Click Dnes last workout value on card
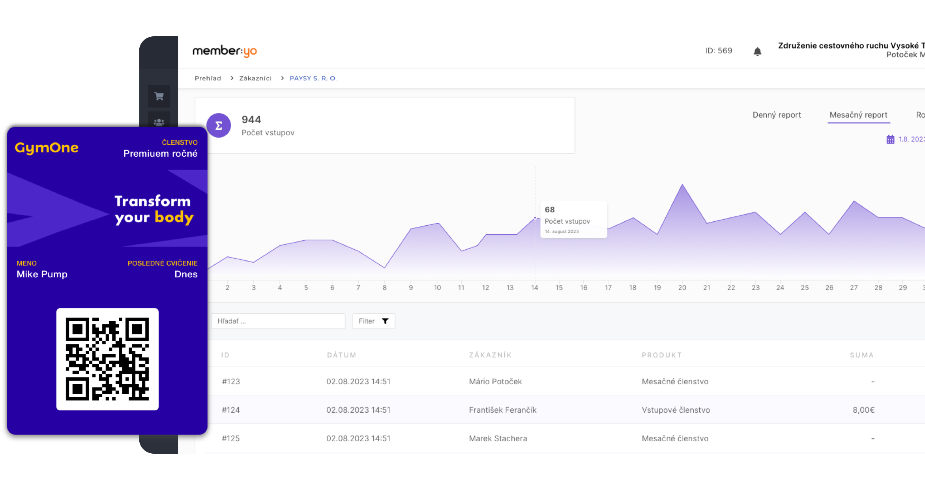925x490 pixels. (x=186, y=274)
